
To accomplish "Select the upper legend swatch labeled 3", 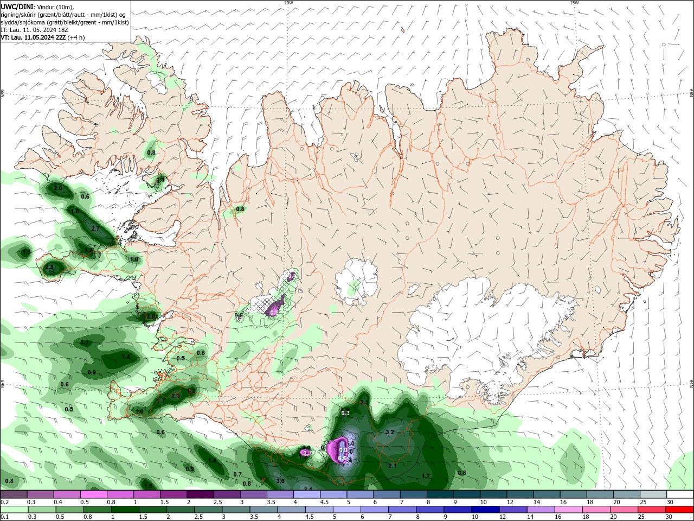I will click(x=253, y=494).
